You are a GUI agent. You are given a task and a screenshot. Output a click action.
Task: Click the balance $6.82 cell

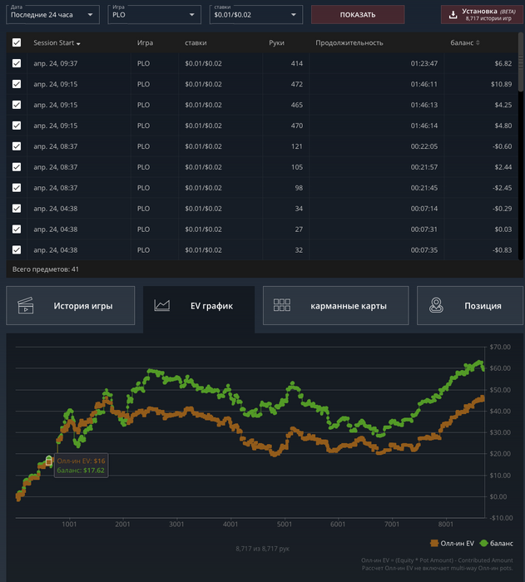pos(503,63)
